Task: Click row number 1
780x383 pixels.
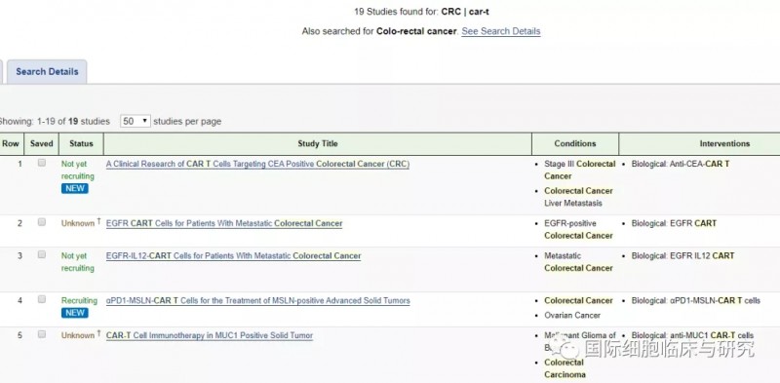Action: (19, 164)
